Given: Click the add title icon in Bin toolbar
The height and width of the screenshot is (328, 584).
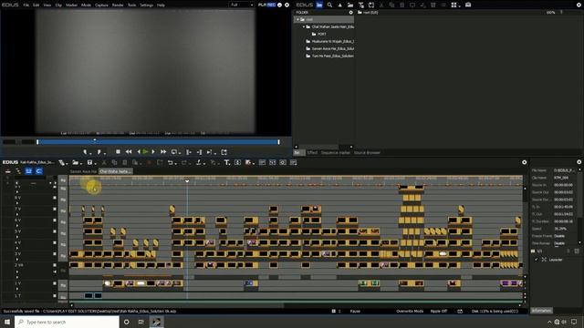Looking at the screenshot, I should (x=361, y=5).
